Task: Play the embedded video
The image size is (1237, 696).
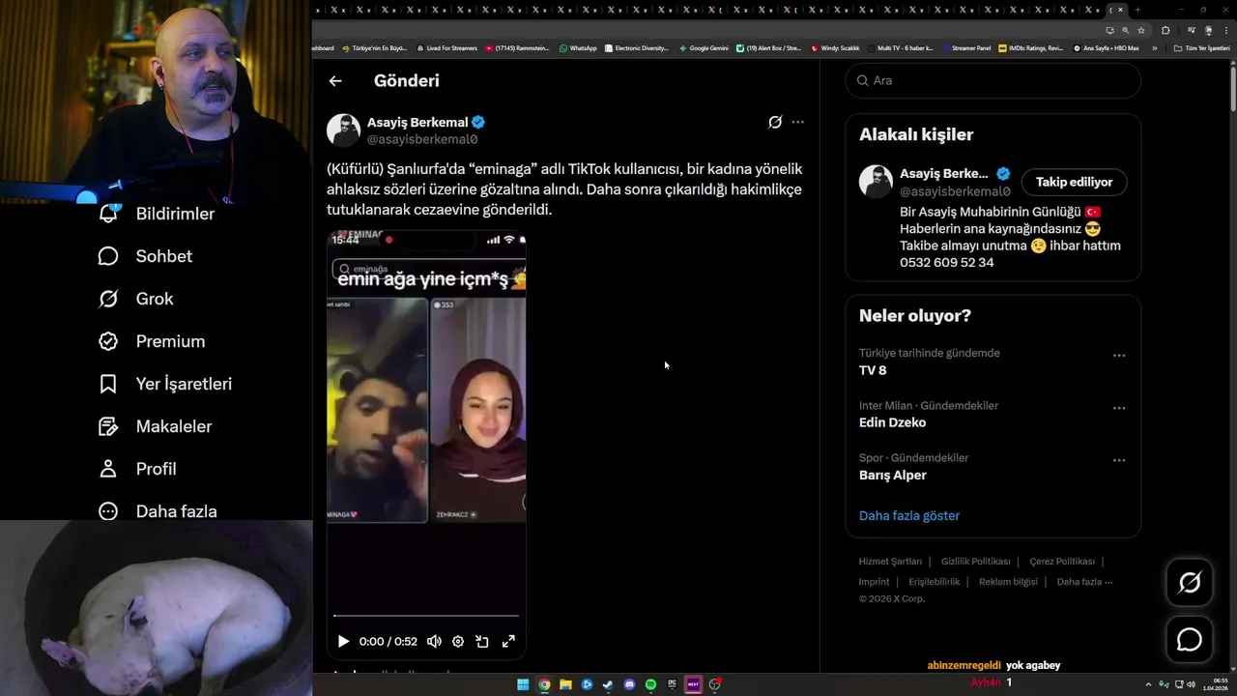Action: tap(343, 641)
